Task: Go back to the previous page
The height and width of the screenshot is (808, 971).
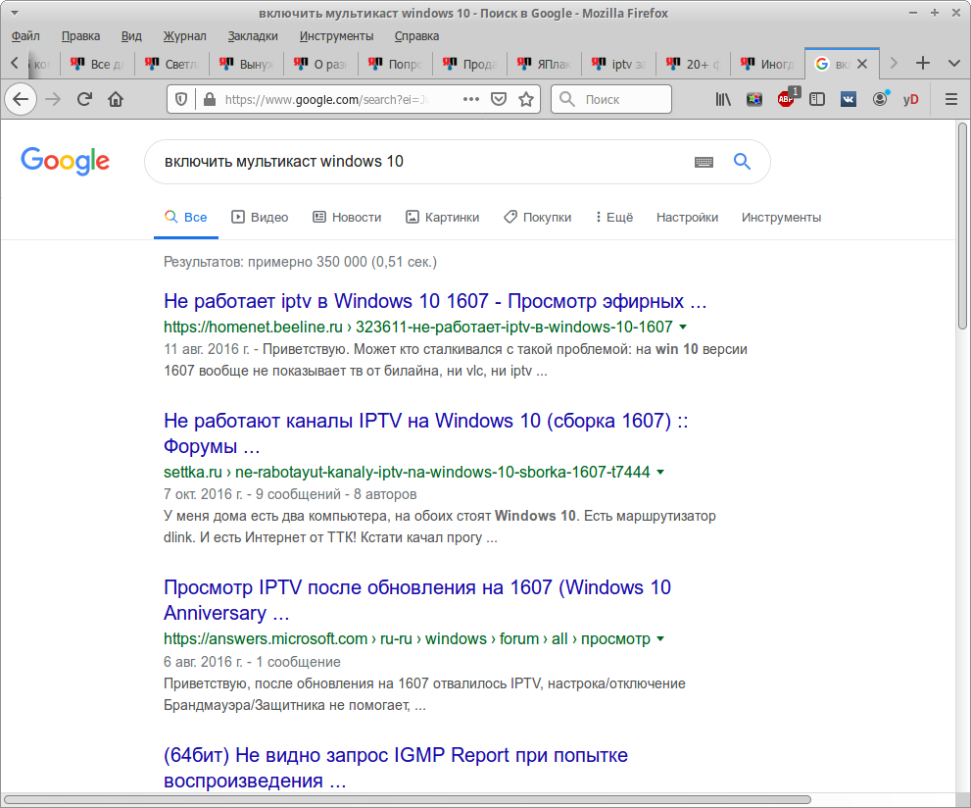Action: pyautogui.click(x=21, y=99)
